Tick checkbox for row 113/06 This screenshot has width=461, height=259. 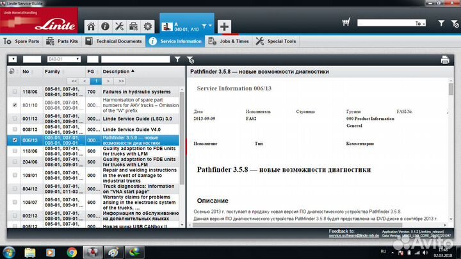[x=15, y=151]
